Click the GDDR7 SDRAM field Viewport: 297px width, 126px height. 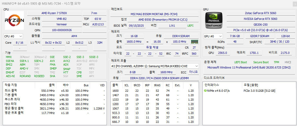pos(260,36)
